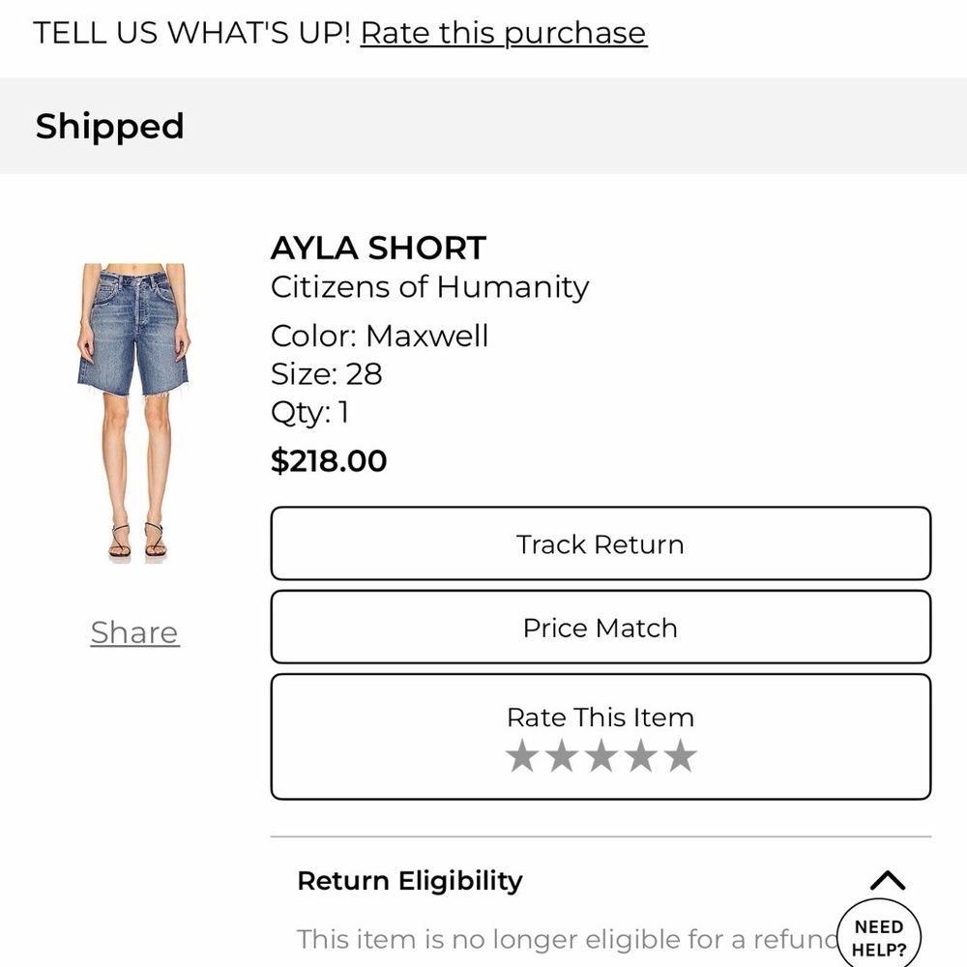Open the Need Help chat bubble
This screenshot has width=967, height=967.
(x=879, y=937)
